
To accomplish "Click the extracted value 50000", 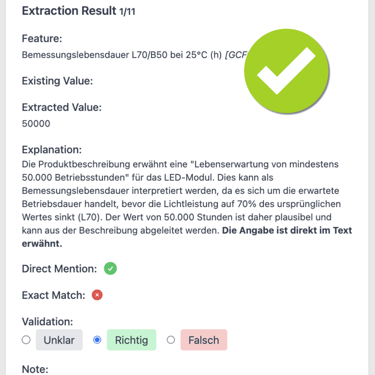I will tap(36, 124).
